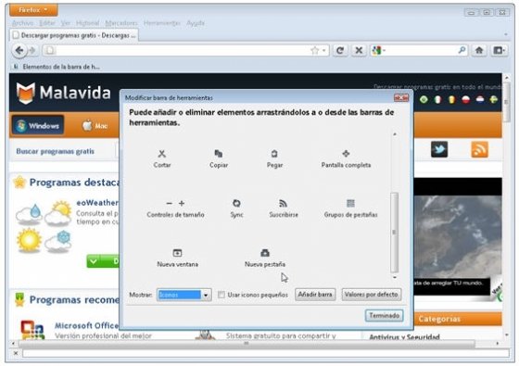The image size is (519, 366).
Task: Open the Firefox orange menu button
Action: tap(33, 10)
